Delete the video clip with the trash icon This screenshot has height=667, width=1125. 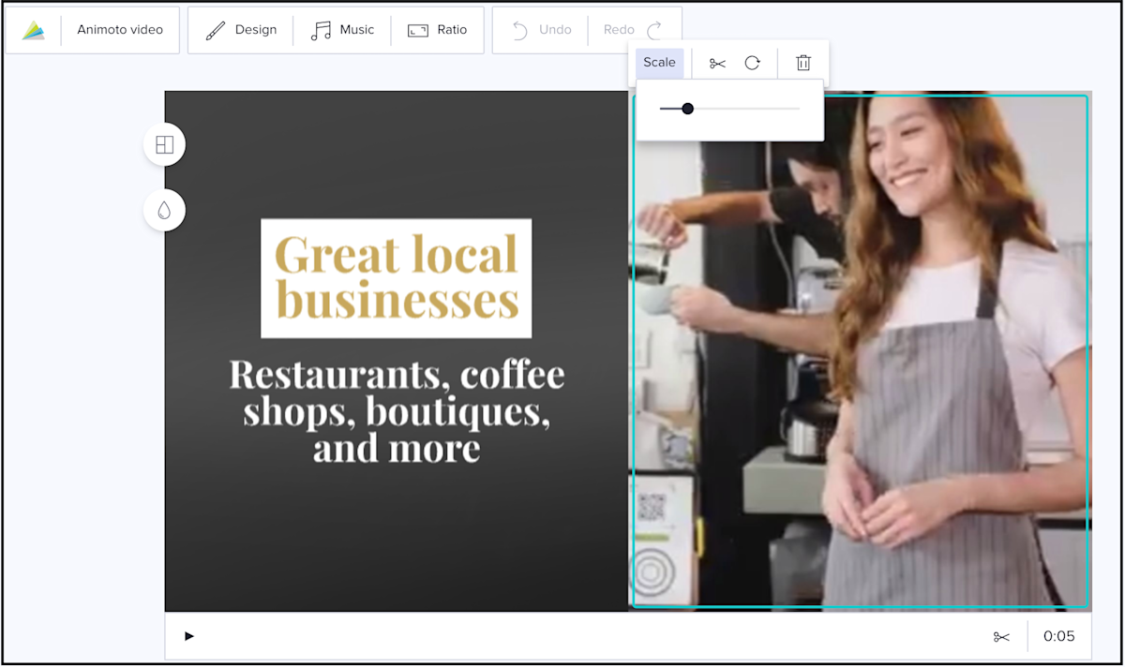802,62
